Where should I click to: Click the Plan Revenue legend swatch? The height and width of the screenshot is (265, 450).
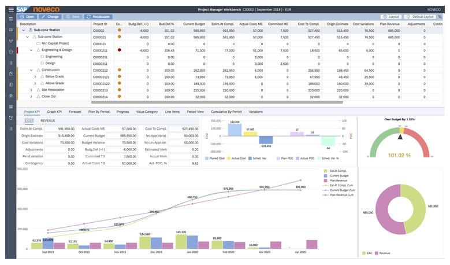tap(325, 181)
